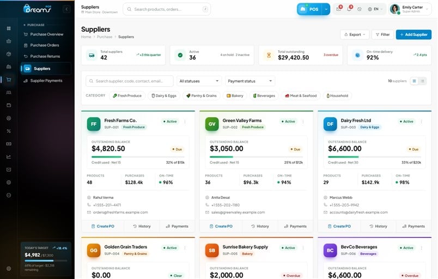Click the Golden Grain Traders GG avatar
The image size is (438, 279).
click(94, 251)
